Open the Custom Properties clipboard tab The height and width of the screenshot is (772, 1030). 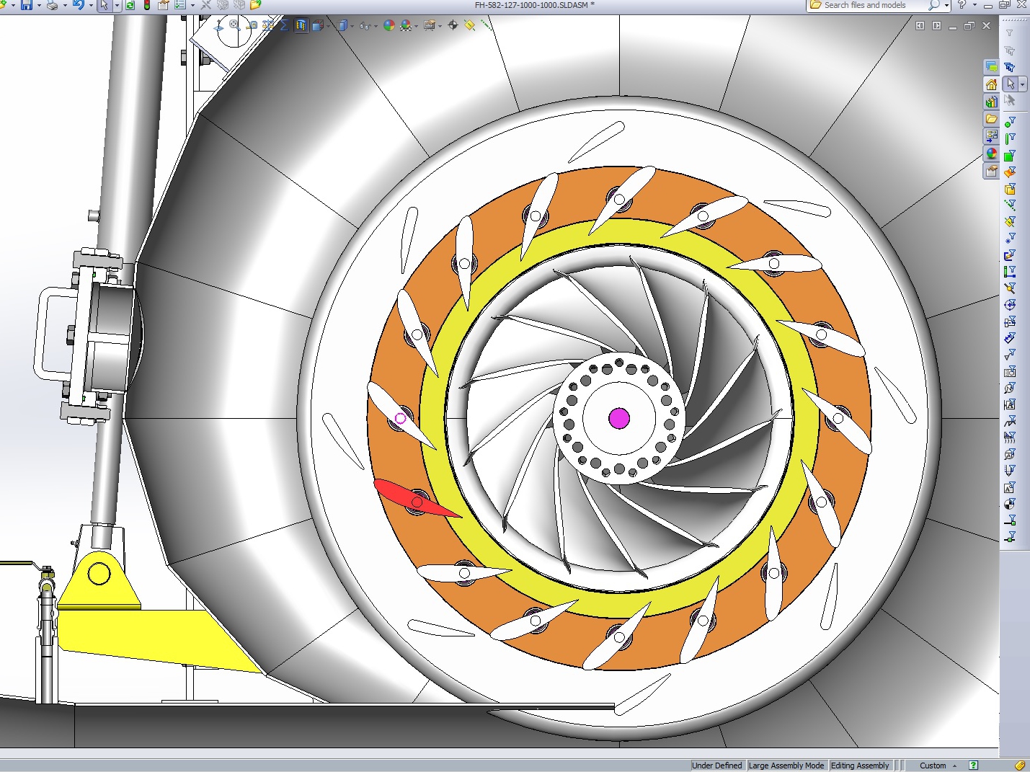992,171
